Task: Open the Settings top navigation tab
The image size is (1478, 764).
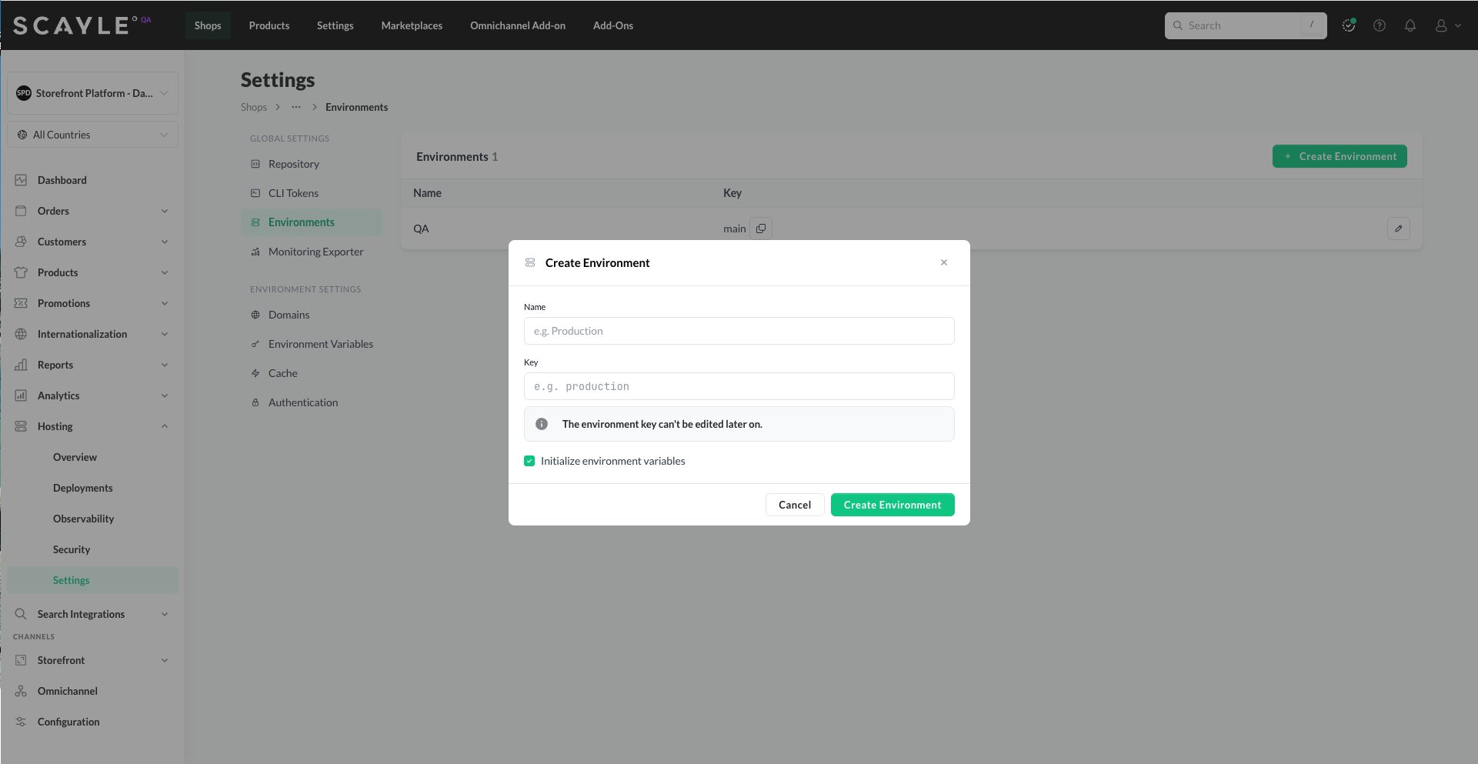Action: point(335,25)
